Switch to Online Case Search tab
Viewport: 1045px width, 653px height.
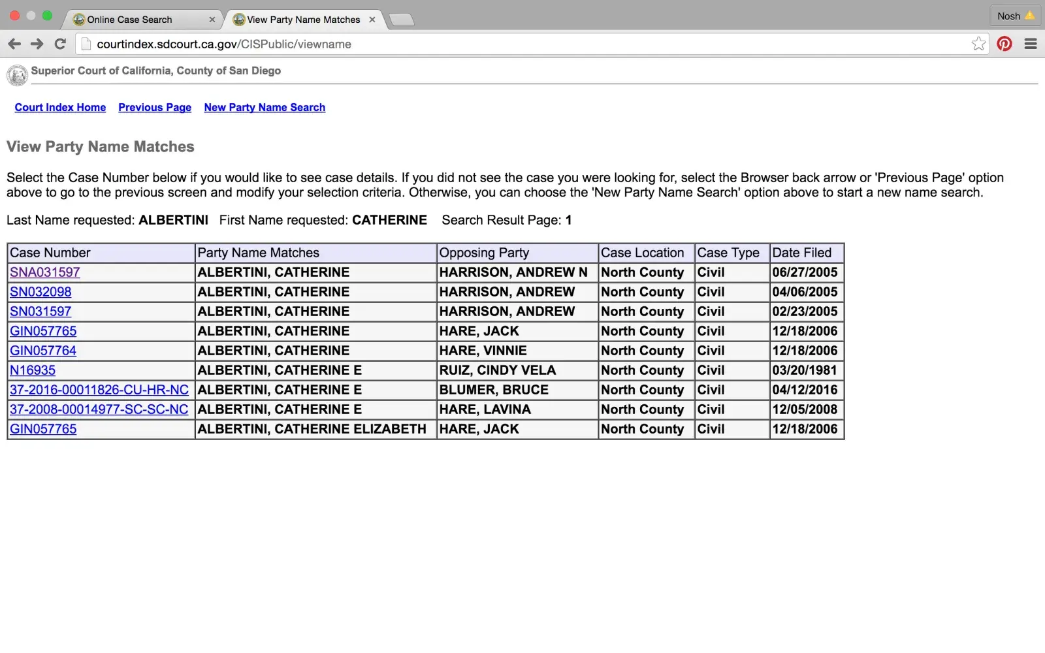[129, 20]
